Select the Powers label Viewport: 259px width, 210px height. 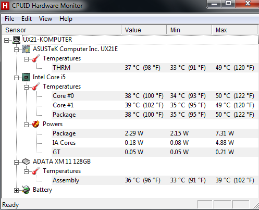[53, 124]
